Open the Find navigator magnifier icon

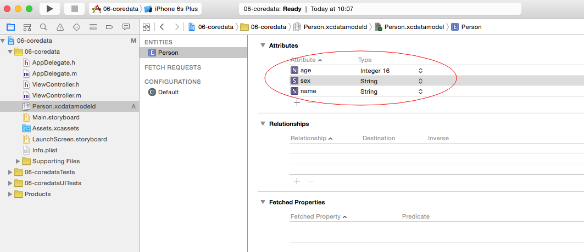[43, 27]
